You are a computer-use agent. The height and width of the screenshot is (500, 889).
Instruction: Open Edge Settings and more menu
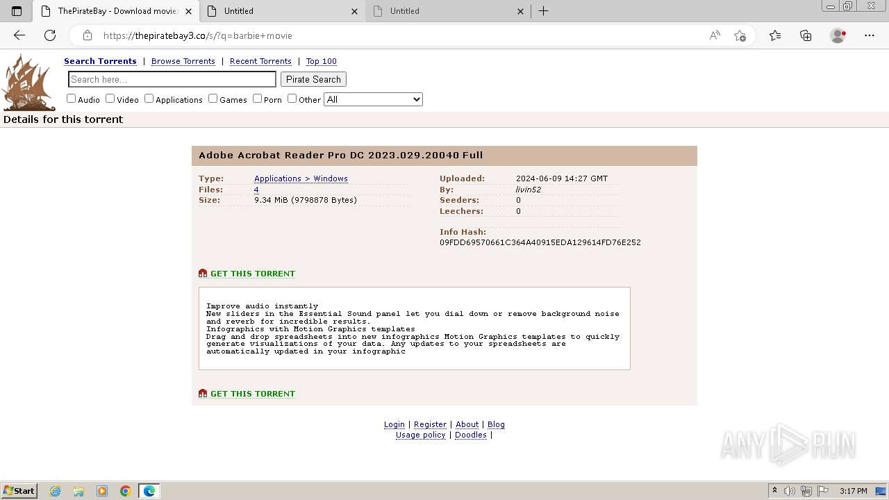870,35
